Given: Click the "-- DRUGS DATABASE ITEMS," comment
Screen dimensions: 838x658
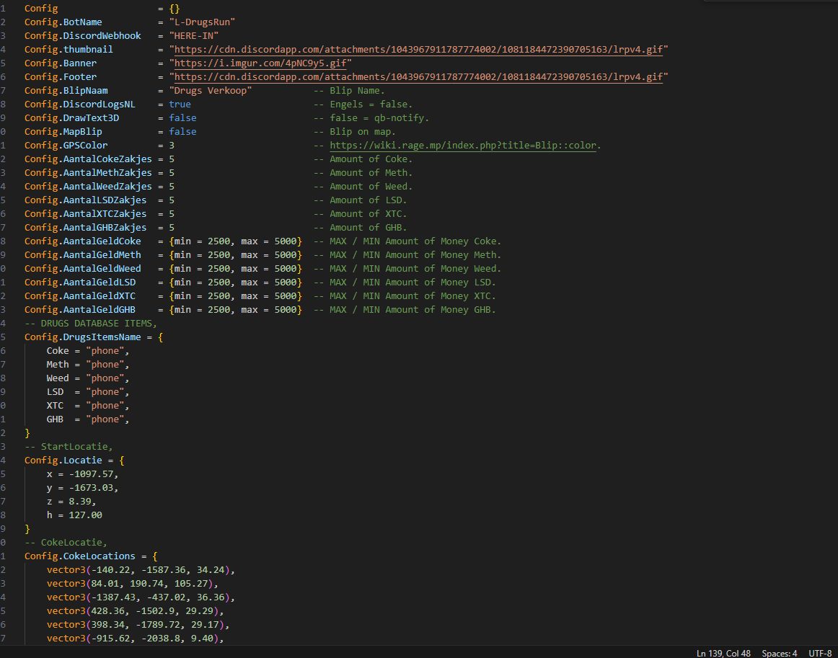Looking at the screenshot, I should pyautogui.click(x=91, y=324).
